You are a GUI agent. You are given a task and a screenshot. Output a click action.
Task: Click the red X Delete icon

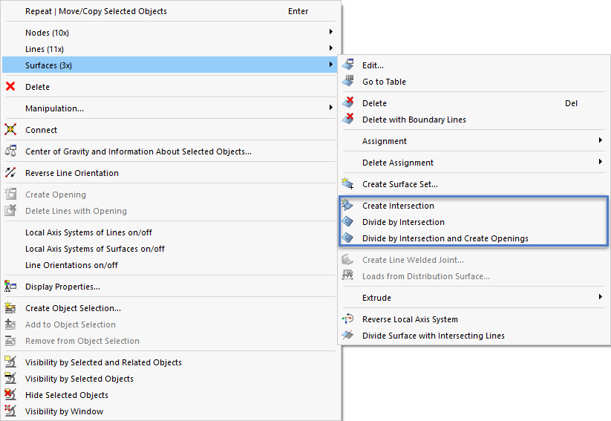pos(10,87)
